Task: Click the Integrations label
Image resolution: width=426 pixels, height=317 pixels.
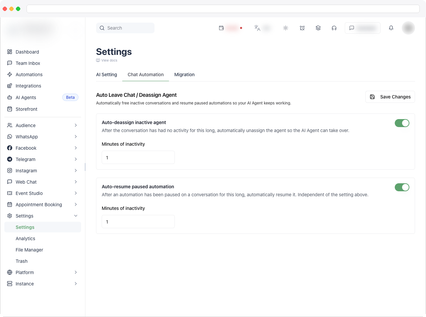Action: pos(29,86)
